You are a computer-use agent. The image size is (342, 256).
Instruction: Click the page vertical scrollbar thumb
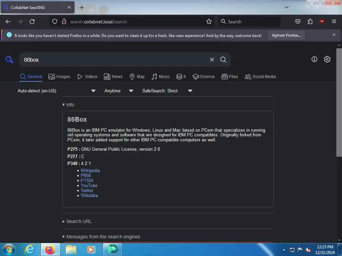339,102
